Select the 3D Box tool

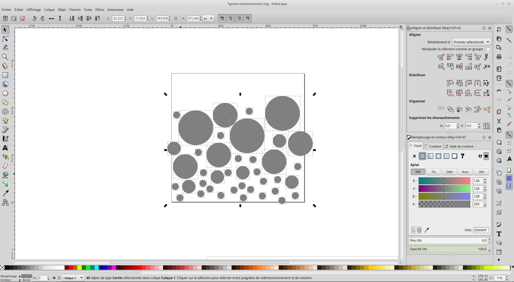5,84
